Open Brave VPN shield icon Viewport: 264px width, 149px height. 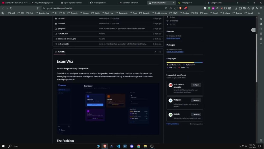(x=253, y=8)
